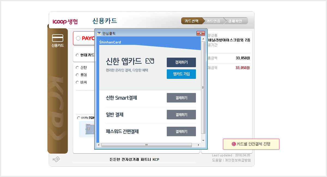Image resolution: width=327 pixels, height=177 pixels.
Task: Click the ShinhanCard logo in the popup
Action: 110,42
